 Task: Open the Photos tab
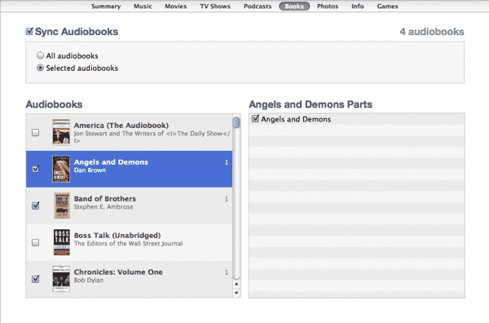[328, 7]
